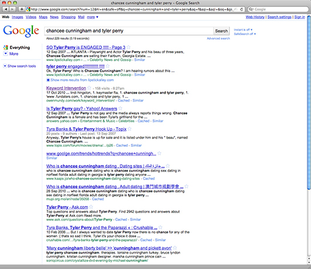This screenshot has height=269, width=311.
Task: Open the 'SafeSearch off' dropdown
Action: click(x=245, y=34)
